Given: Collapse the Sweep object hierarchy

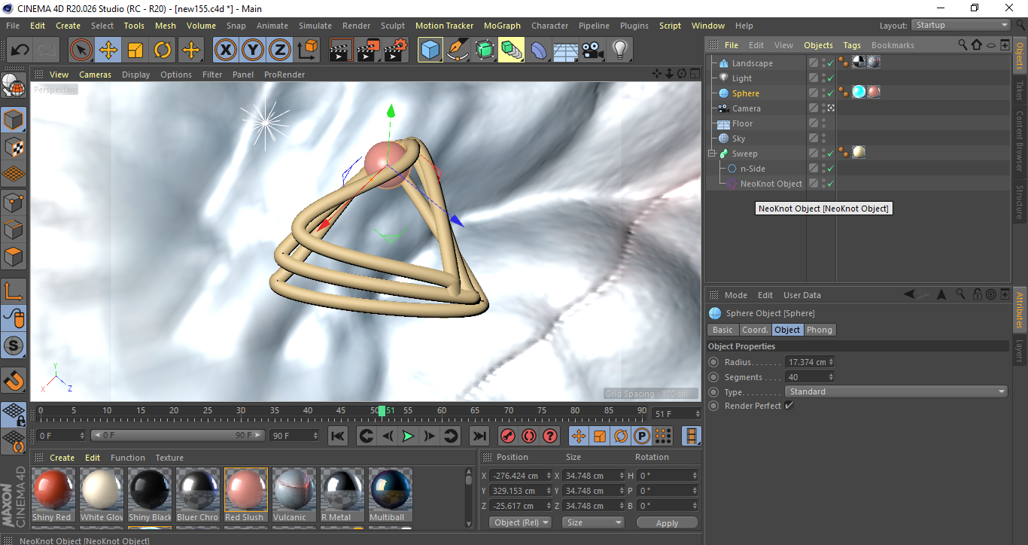Looking at the screenshot, I should pyautogui.click(x=712, y=154).
